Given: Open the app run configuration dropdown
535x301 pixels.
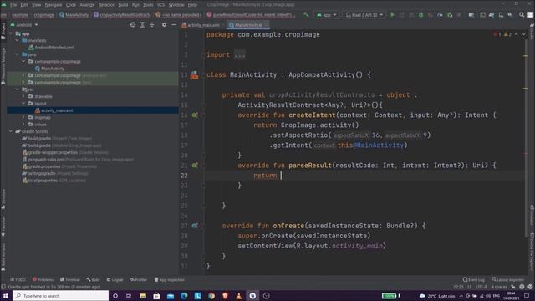Looking at the screenshot, I should 327,15.
